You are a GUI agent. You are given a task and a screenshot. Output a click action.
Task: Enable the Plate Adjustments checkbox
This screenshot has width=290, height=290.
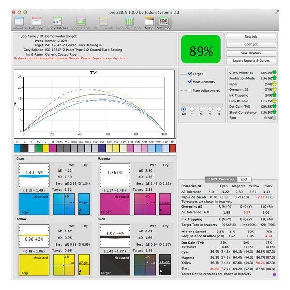(x=189, y=90)
